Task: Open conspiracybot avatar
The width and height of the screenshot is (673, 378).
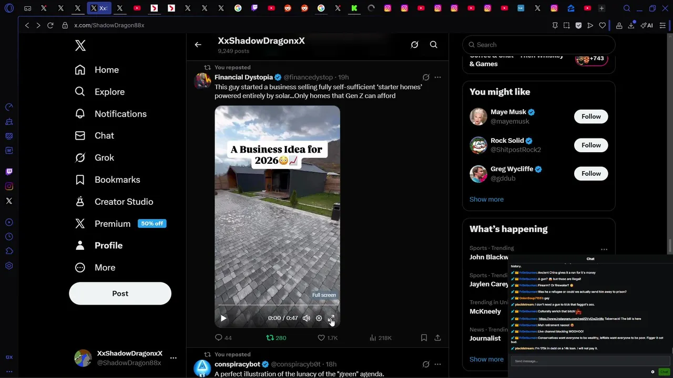Action: [x=202, y=368]
